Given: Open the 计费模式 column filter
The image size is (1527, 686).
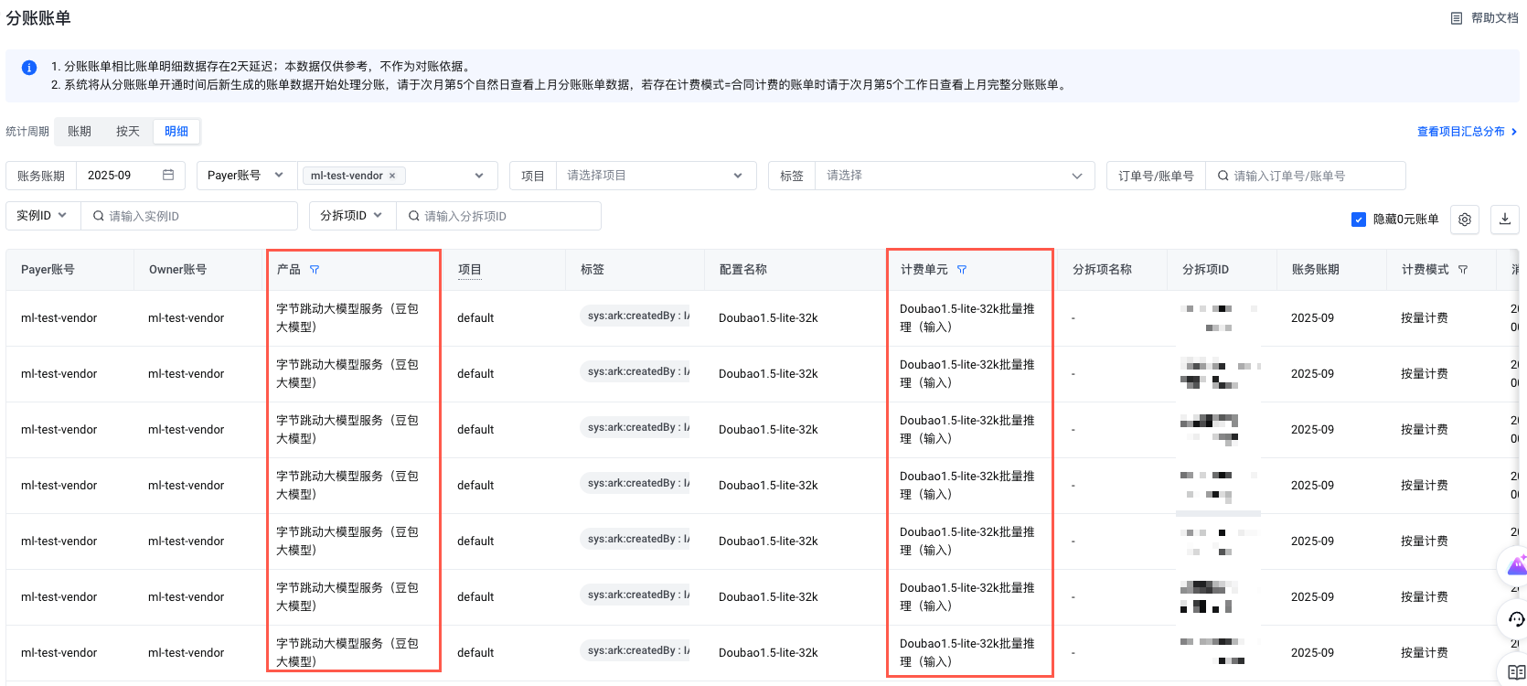Looking at the screenshot, I should (x=1463, y=270).
